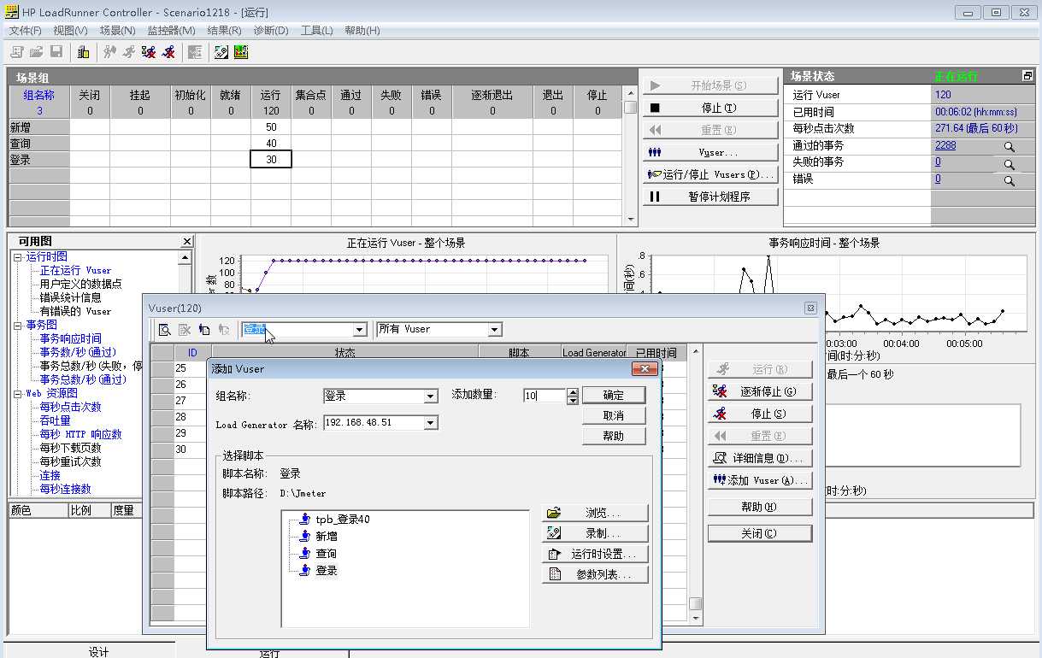Click the greyed-out icon left of VuGen icon

(195, 52)
